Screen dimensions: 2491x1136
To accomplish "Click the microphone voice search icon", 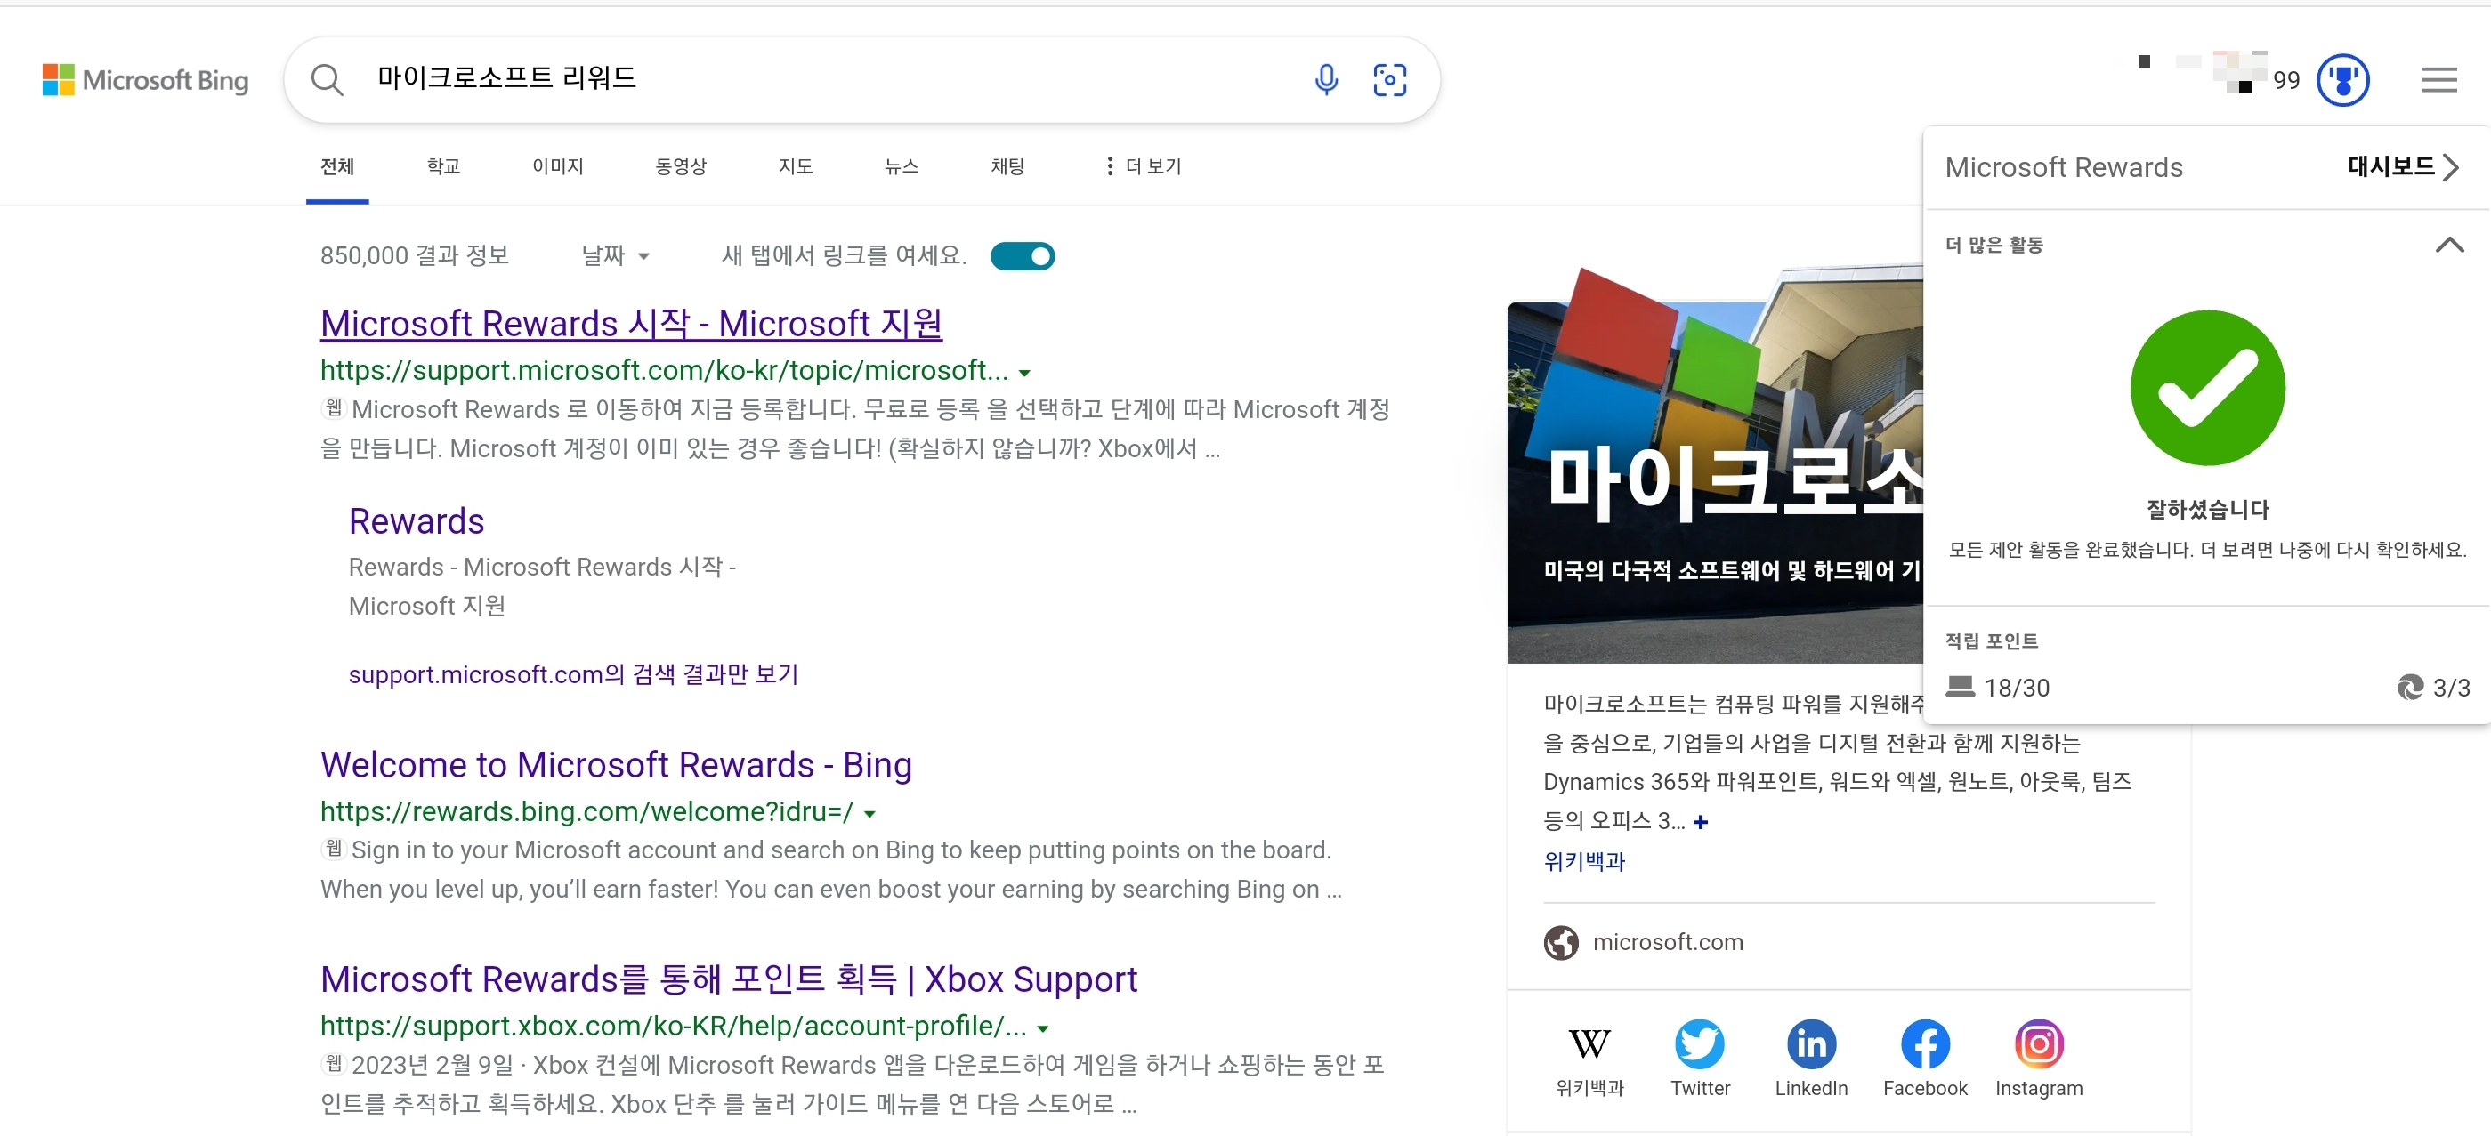I will [1326, 79].
